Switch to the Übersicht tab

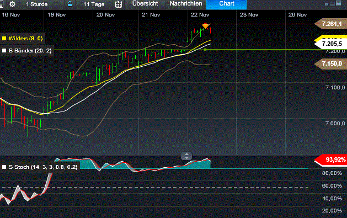tap(145, 3)
